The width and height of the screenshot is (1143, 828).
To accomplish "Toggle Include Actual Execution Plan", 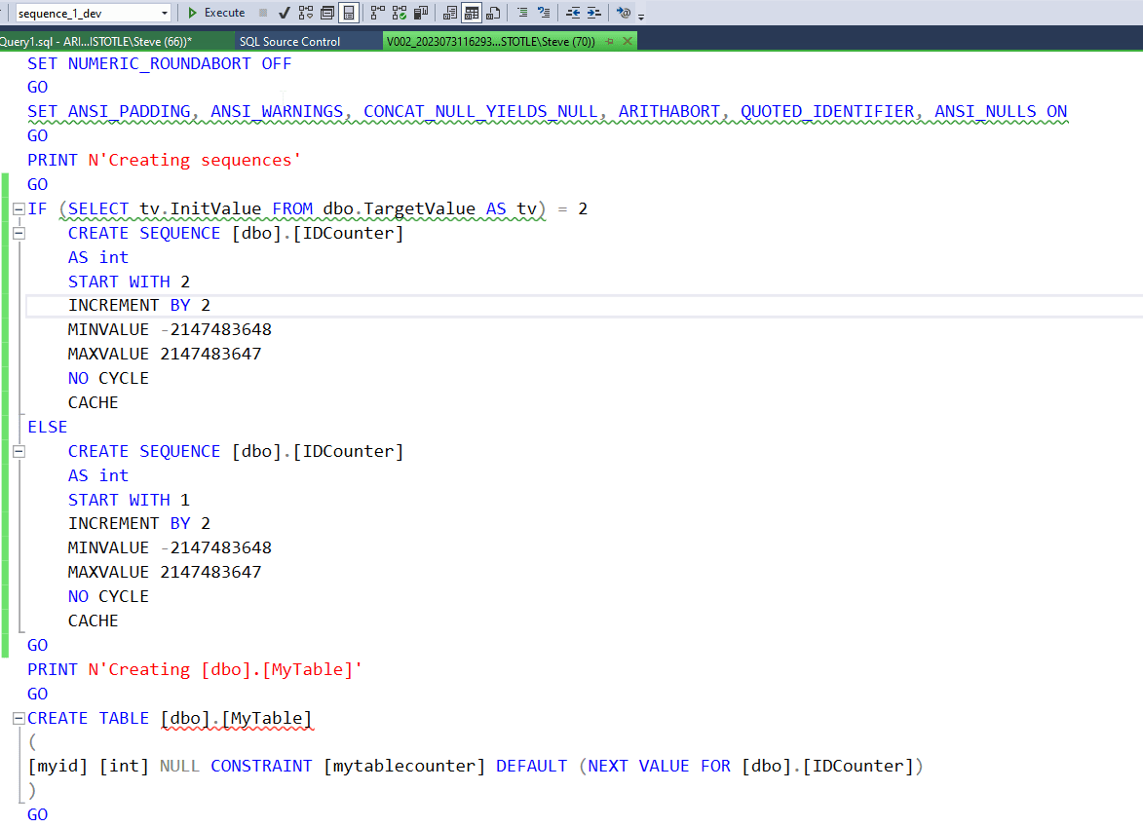I will point(378,13).
